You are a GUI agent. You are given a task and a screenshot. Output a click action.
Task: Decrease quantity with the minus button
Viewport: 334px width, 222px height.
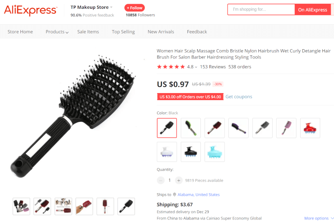tap(161, 181)
